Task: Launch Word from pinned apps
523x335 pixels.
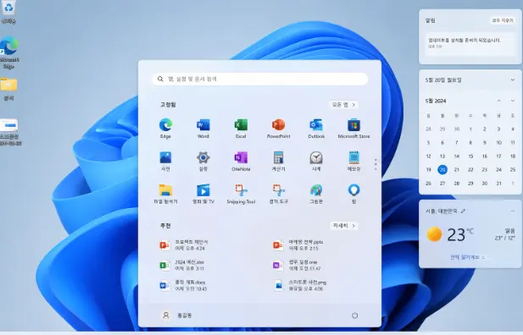Action: [x=203, y=129]
